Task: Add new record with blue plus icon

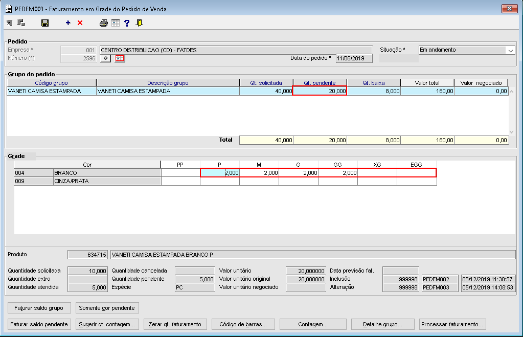Action: click(68, 23)
